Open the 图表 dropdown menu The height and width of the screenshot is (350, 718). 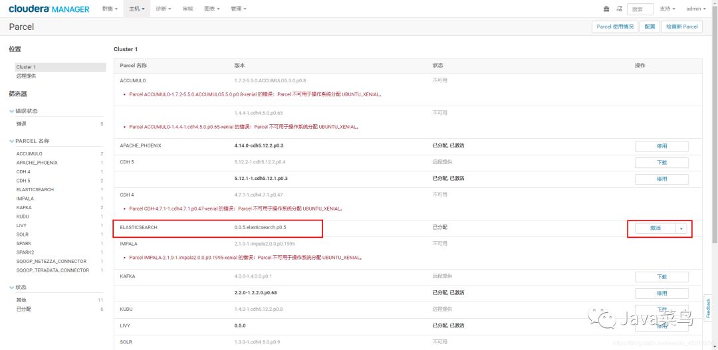[211, 9]
